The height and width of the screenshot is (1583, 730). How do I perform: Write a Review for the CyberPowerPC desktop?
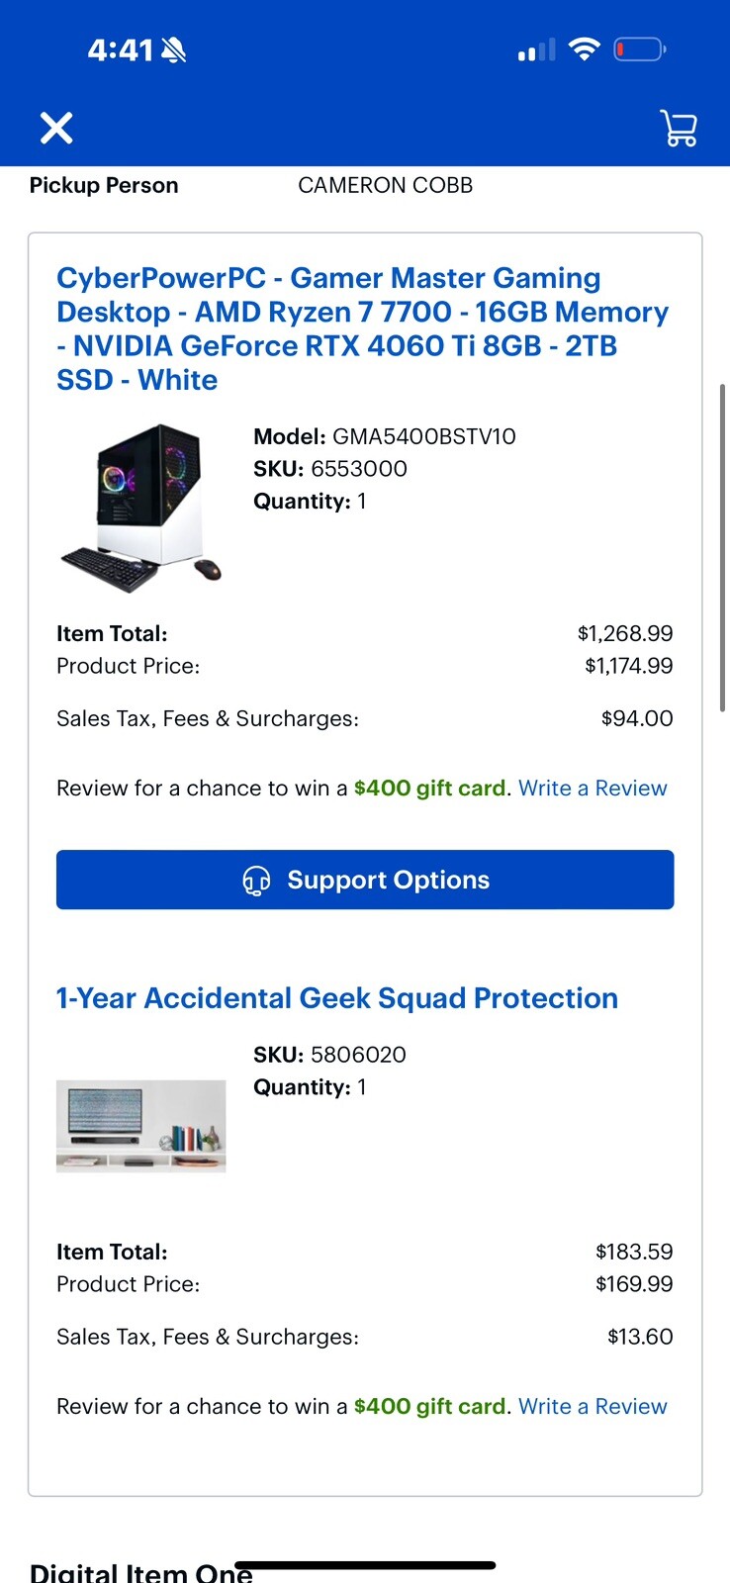(593, 788)
